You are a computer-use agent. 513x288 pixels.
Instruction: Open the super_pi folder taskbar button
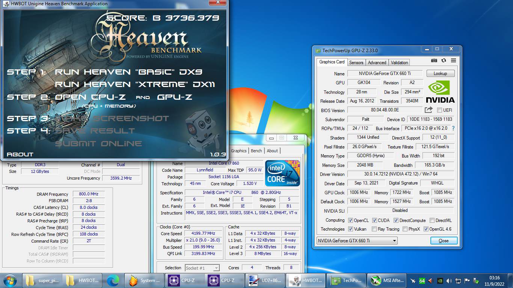[x=42, y=280]
